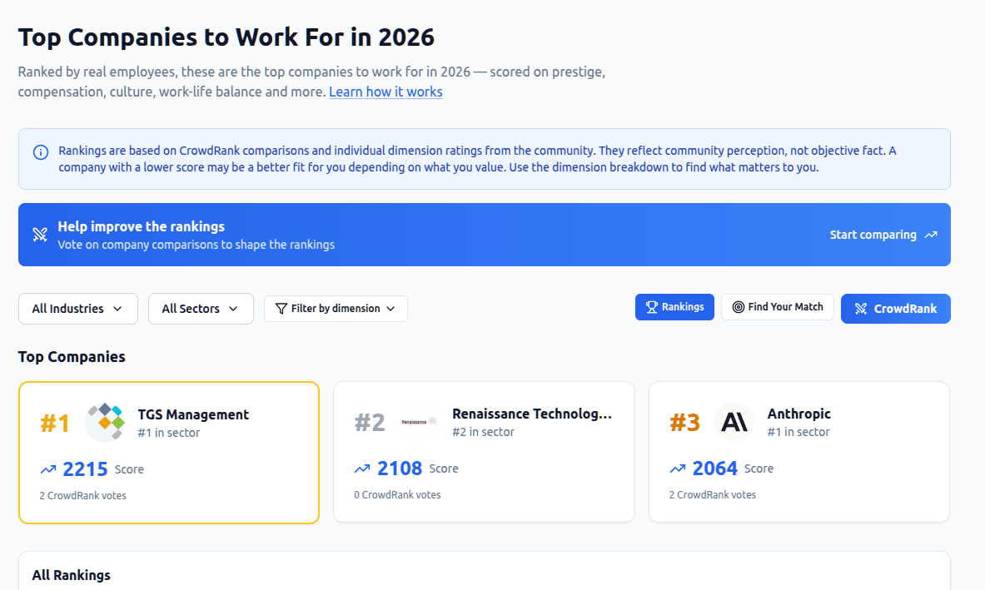Screen dimensions: 985x590
Task: Click the Renaissance Technologies logo
Action: pos(419,422)
